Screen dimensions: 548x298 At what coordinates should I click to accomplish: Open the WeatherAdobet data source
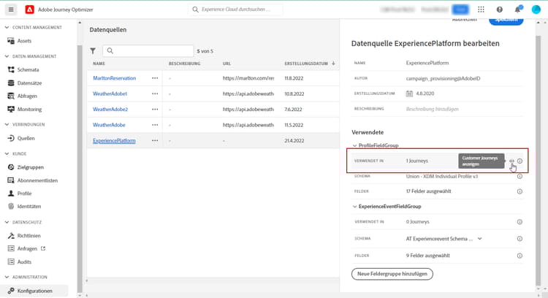[x=110, y=93]
